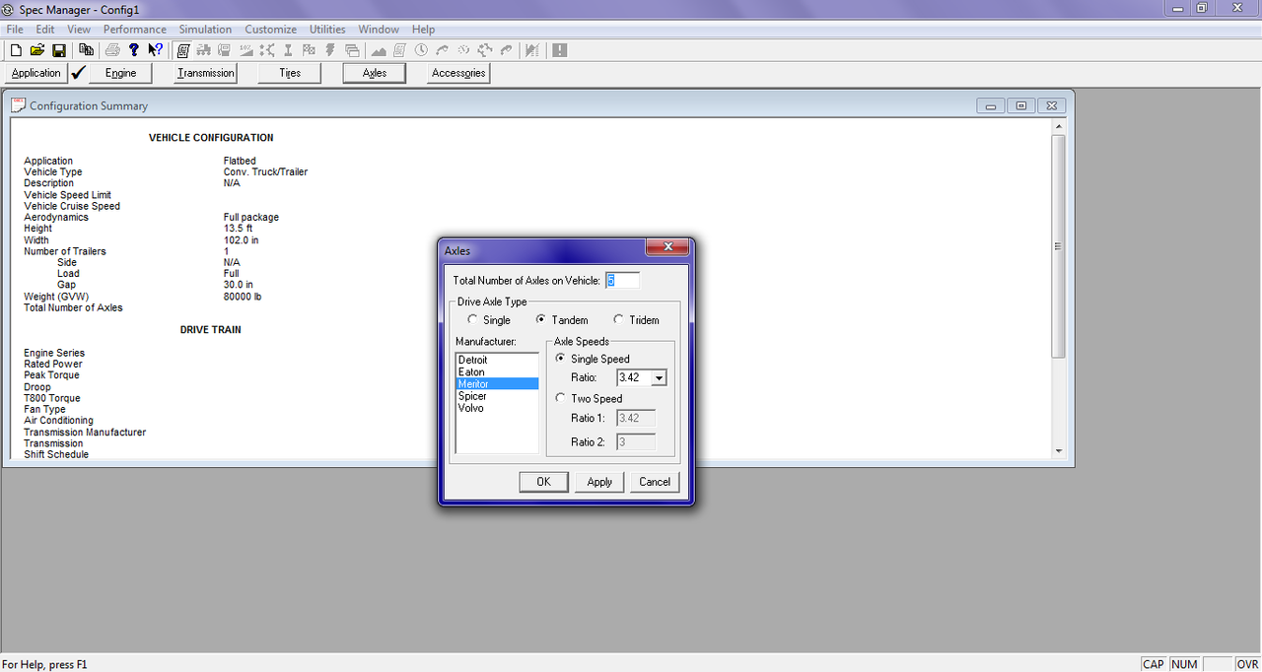The height and width of the screenshot is (672, 1262).
Task: Click the Transmission button
Action: pyautogui.click(x=205, y=73)
